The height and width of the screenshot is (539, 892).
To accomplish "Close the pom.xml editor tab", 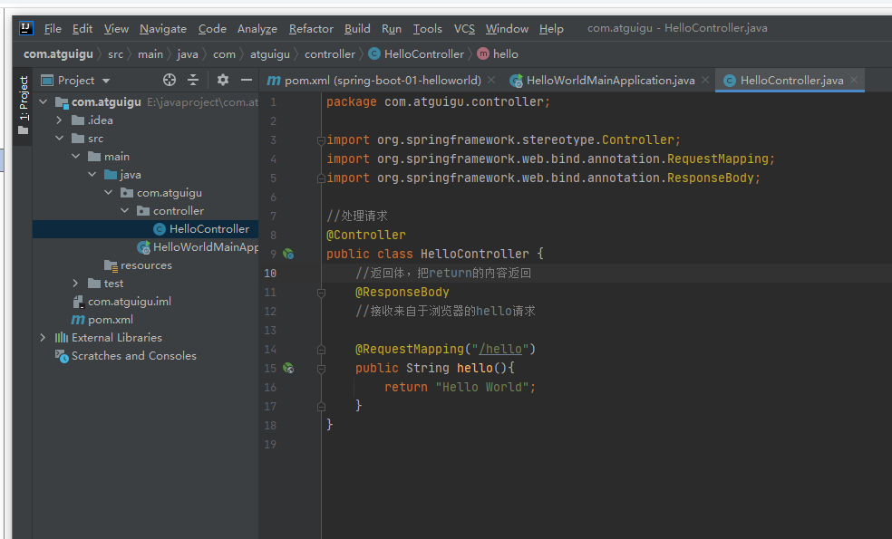I will [x=492, y=81].
